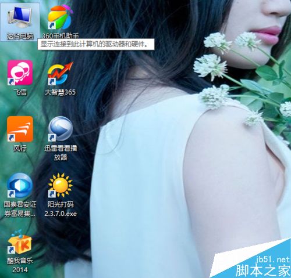Click the 阳光打码 2.3.7.0.exe text label
The width and height of the screenshot is (291, 278).
[61, 209]
